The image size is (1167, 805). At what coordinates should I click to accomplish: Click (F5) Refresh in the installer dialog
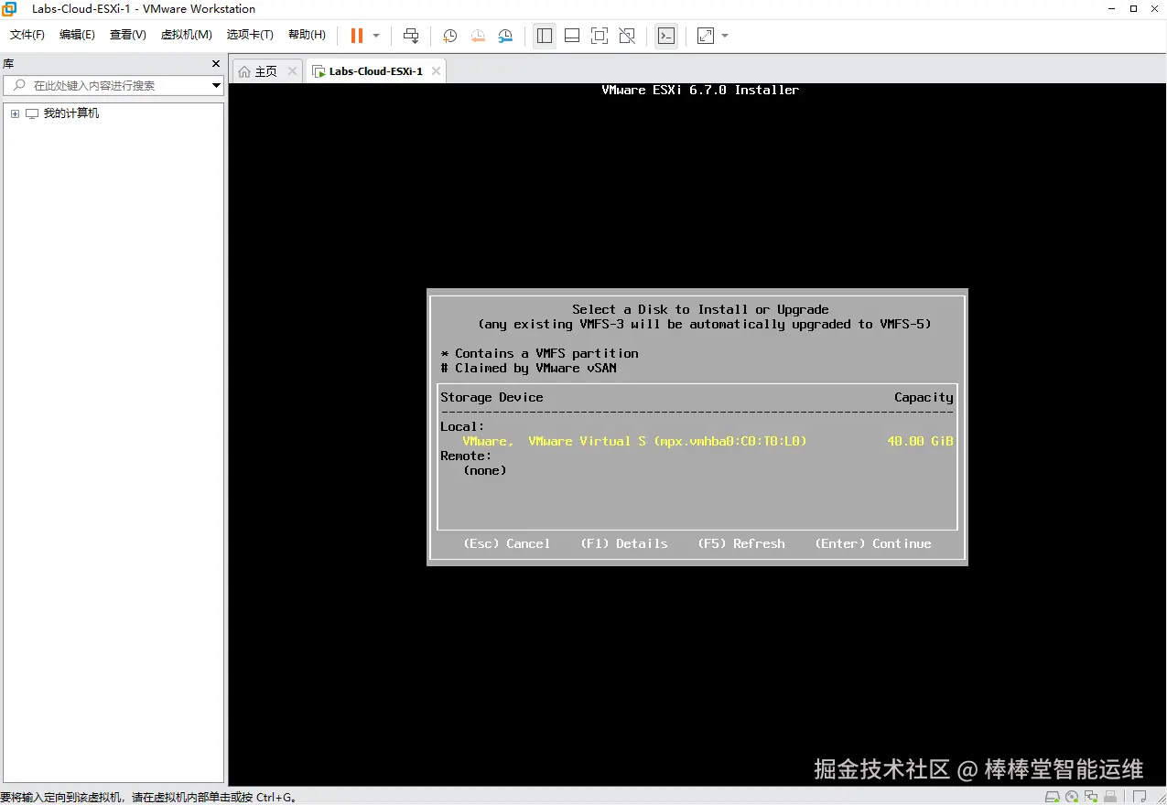741,543
